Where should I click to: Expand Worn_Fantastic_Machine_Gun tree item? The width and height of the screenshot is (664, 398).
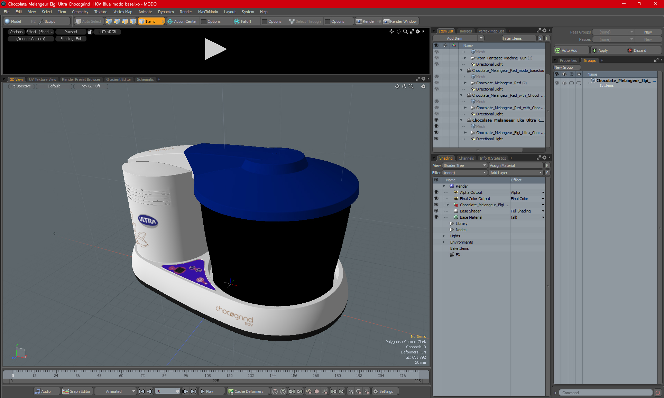pos(465,58)
